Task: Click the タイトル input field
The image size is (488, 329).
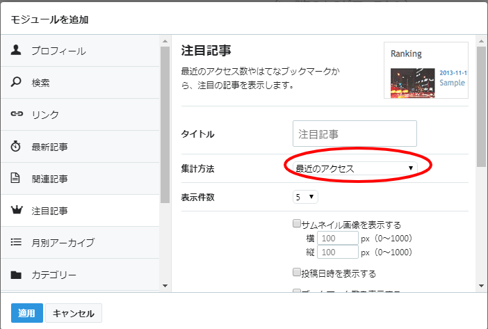Action: [355, 134]
